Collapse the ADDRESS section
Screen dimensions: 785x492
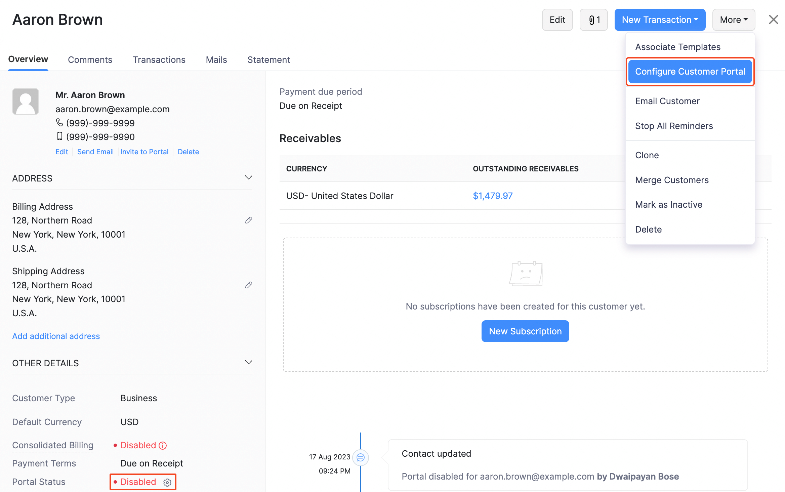pos(248,177)
